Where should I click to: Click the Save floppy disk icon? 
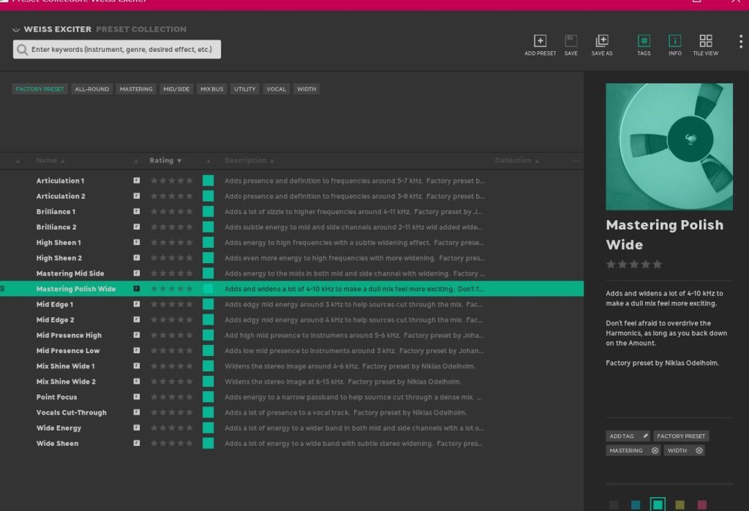571,41
